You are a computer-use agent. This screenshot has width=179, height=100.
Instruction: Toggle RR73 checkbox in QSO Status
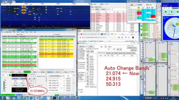coord(79,78)
